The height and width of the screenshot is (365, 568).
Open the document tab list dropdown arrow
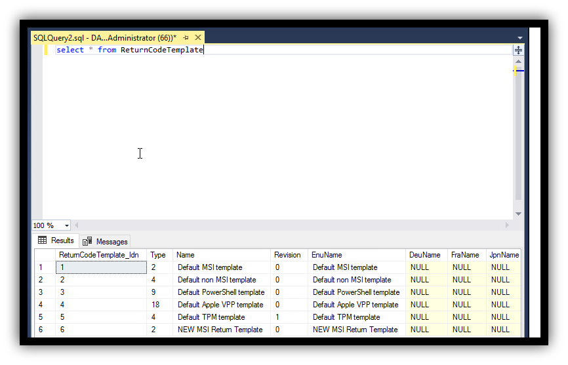520,38
